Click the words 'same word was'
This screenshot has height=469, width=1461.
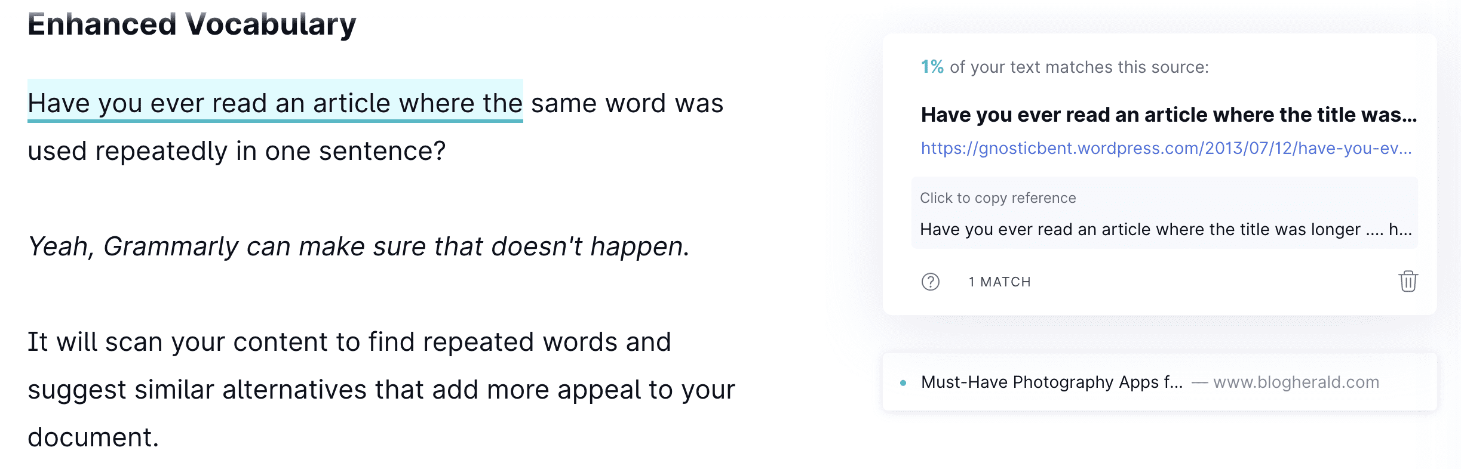tap(627, 103)
